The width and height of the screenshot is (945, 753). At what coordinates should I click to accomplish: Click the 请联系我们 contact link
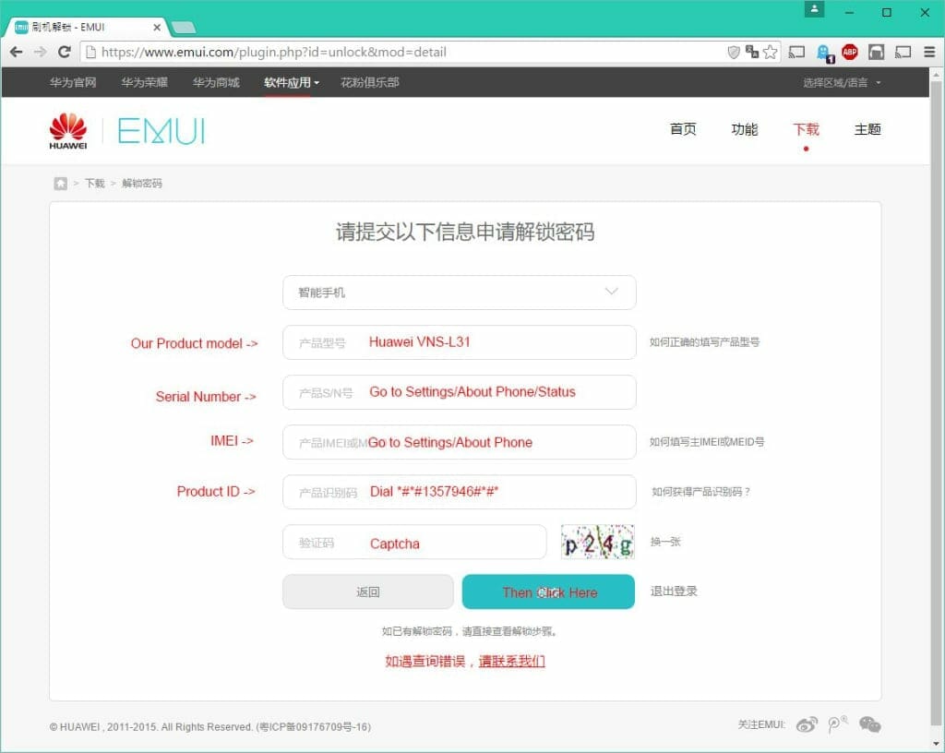tap(511, 662)
